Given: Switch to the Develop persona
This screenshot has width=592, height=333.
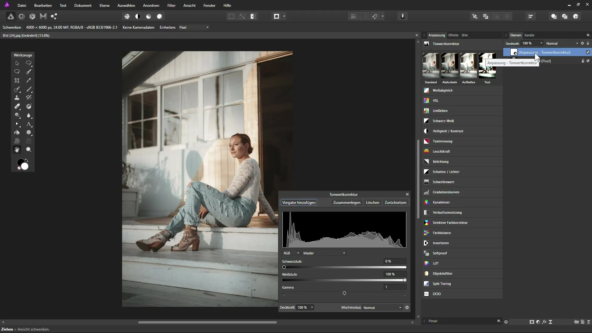Looking at the screenshot, I should (x=32, y=16).
